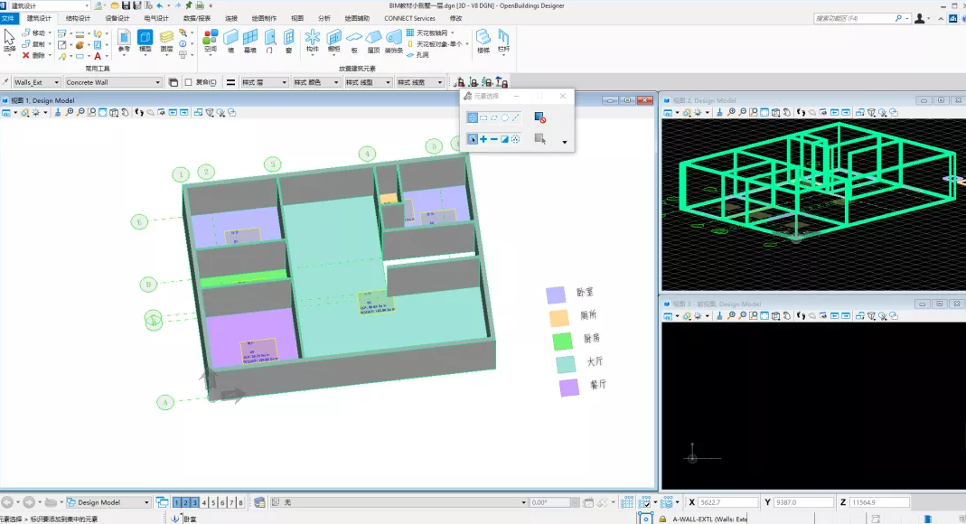Choose the Window (窗) tool in ribbon
The height and width of the screenshot is (524, 966).
click(289, 40)
